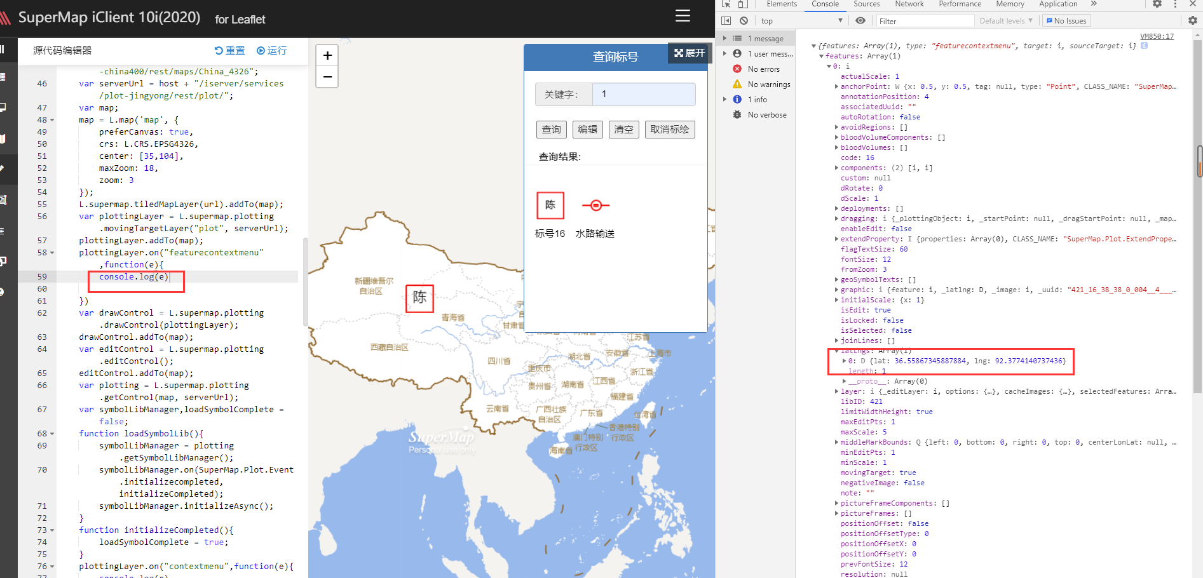Fold code at editor line 68
The width and height of the screenshot is (1203, 578).
coord(52,434)
